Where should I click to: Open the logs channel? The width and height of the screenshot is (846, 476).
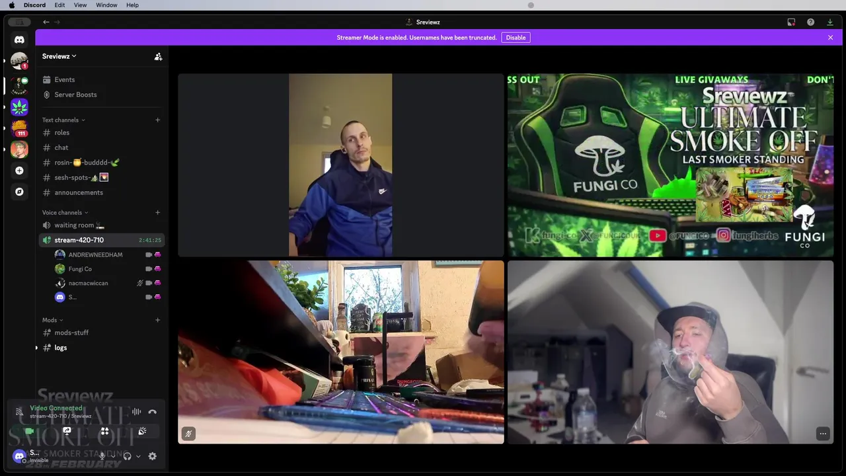[x=102, y=348]
